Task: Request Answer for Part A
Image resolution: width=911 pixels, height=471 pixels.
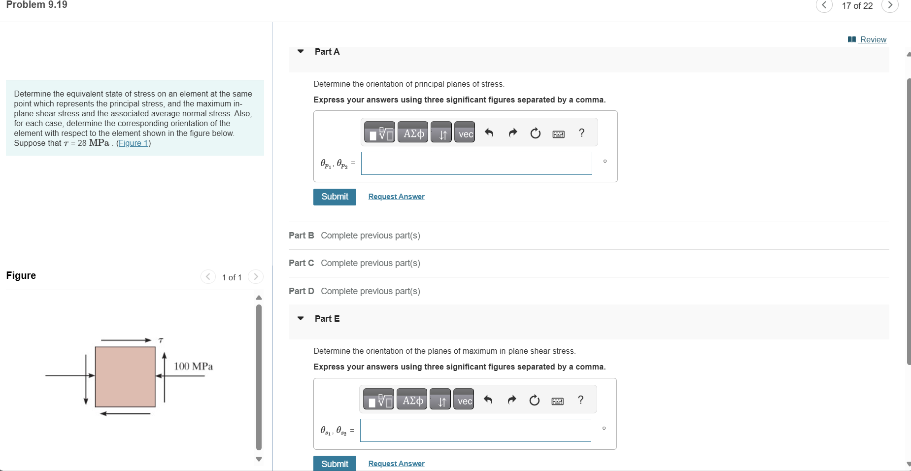Action: [x=396, y=197]
